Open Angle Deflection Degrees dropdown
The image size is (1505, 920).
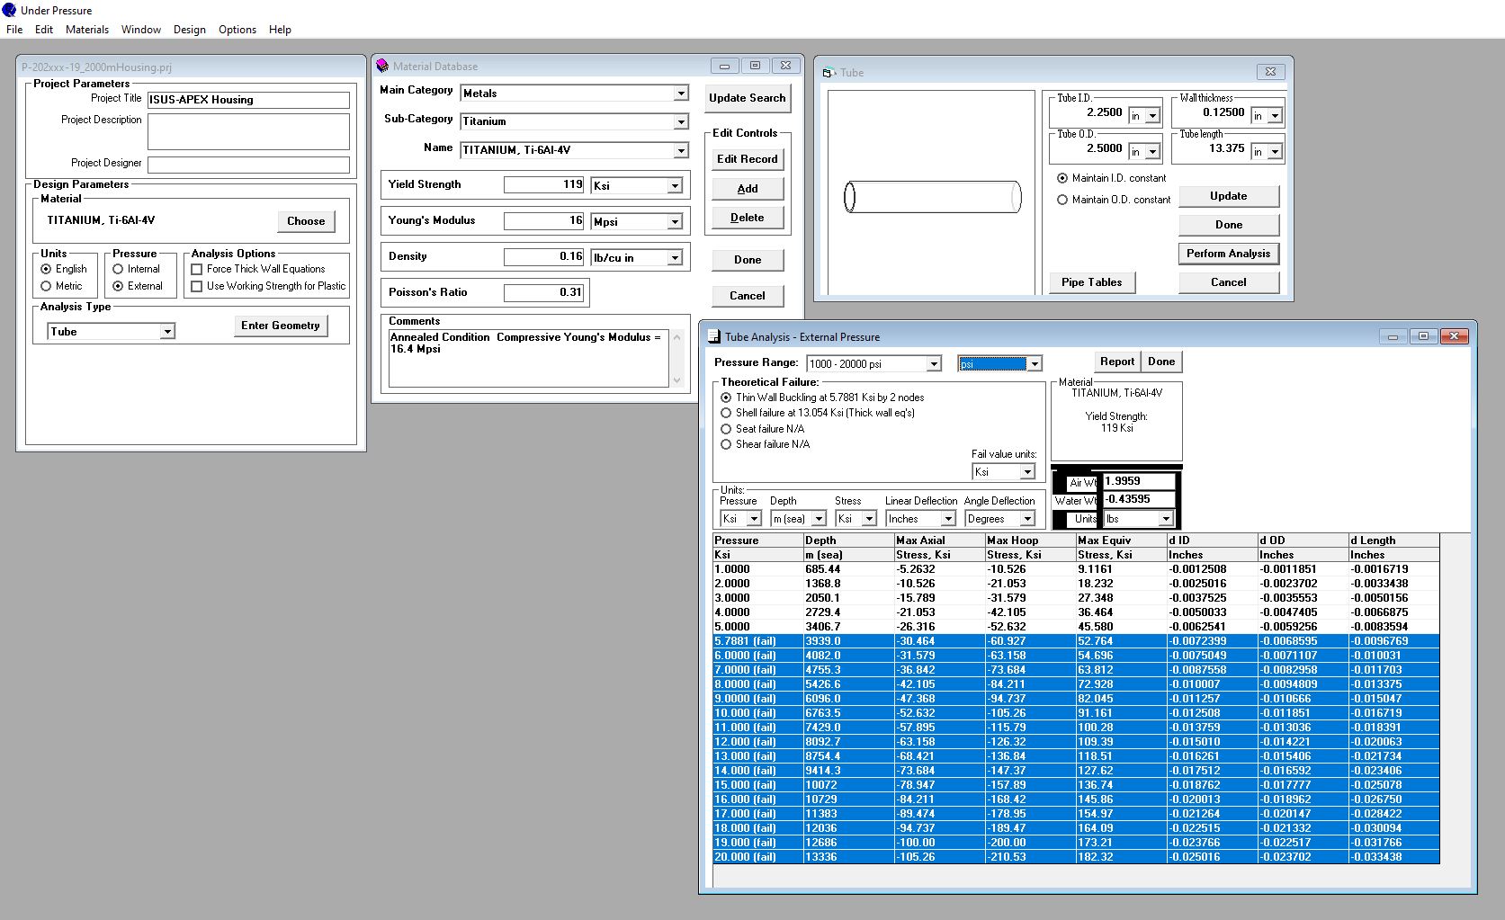(1027, 519)
